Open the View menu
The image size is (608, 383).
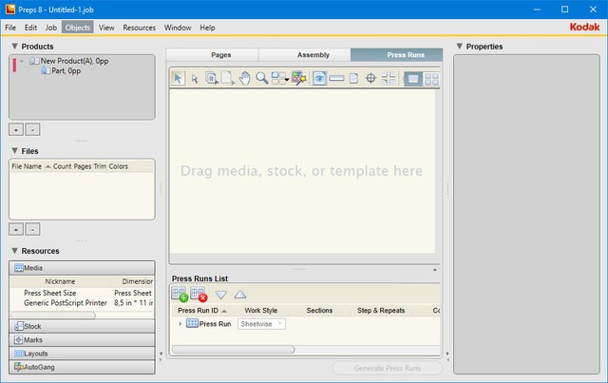(x=106, y=28)
